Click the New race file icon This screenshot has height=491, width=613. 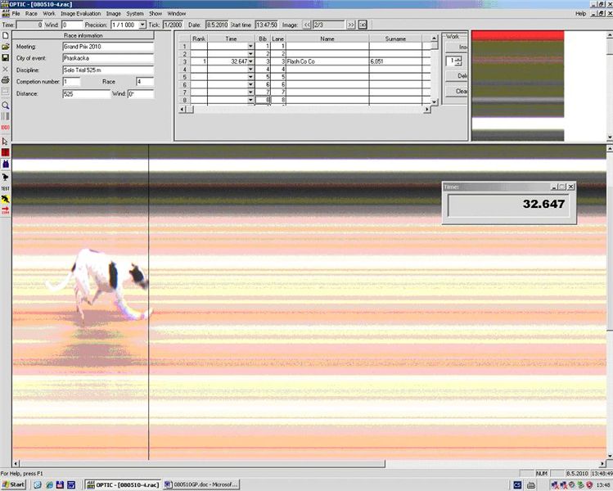click(x=6, y=35)
